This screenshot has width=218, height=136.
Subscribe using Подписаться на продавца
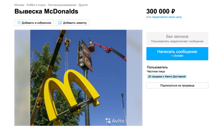177,85
